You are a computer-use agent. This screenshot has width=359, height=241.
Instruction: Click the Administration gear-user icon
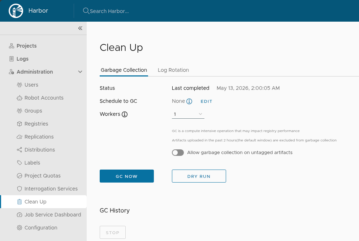(x=12, y=72)
